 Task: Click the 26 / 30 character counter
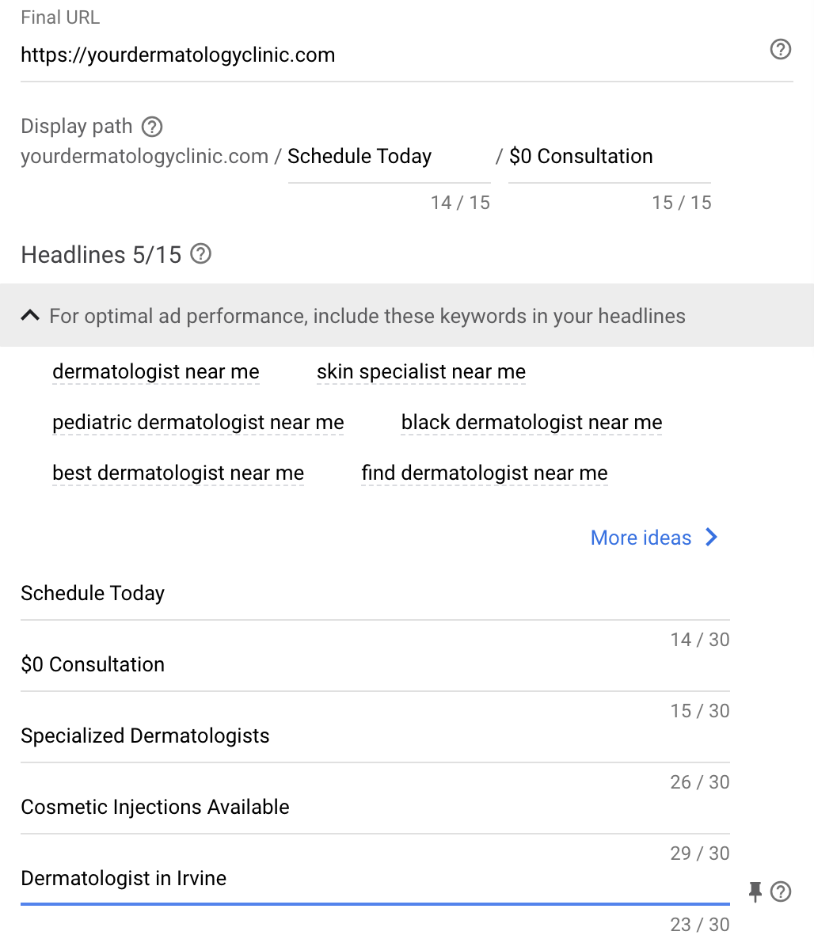tap(700, 782)
